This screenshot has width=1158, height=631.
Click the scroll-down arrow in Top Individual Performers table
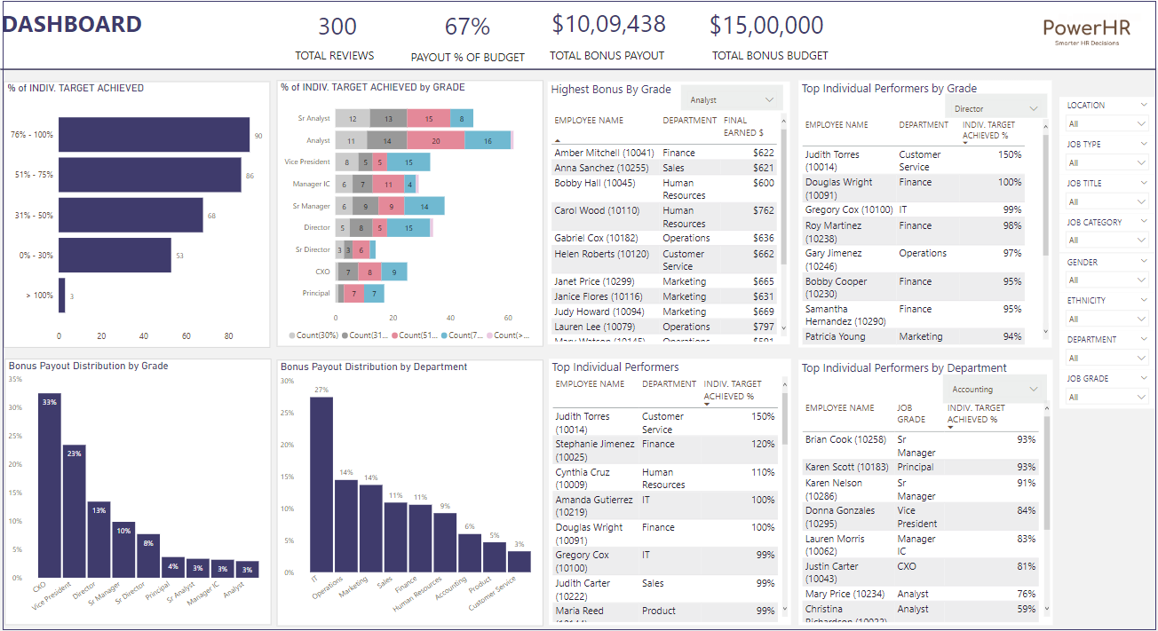pyautogui.click(x=784, y=609)
